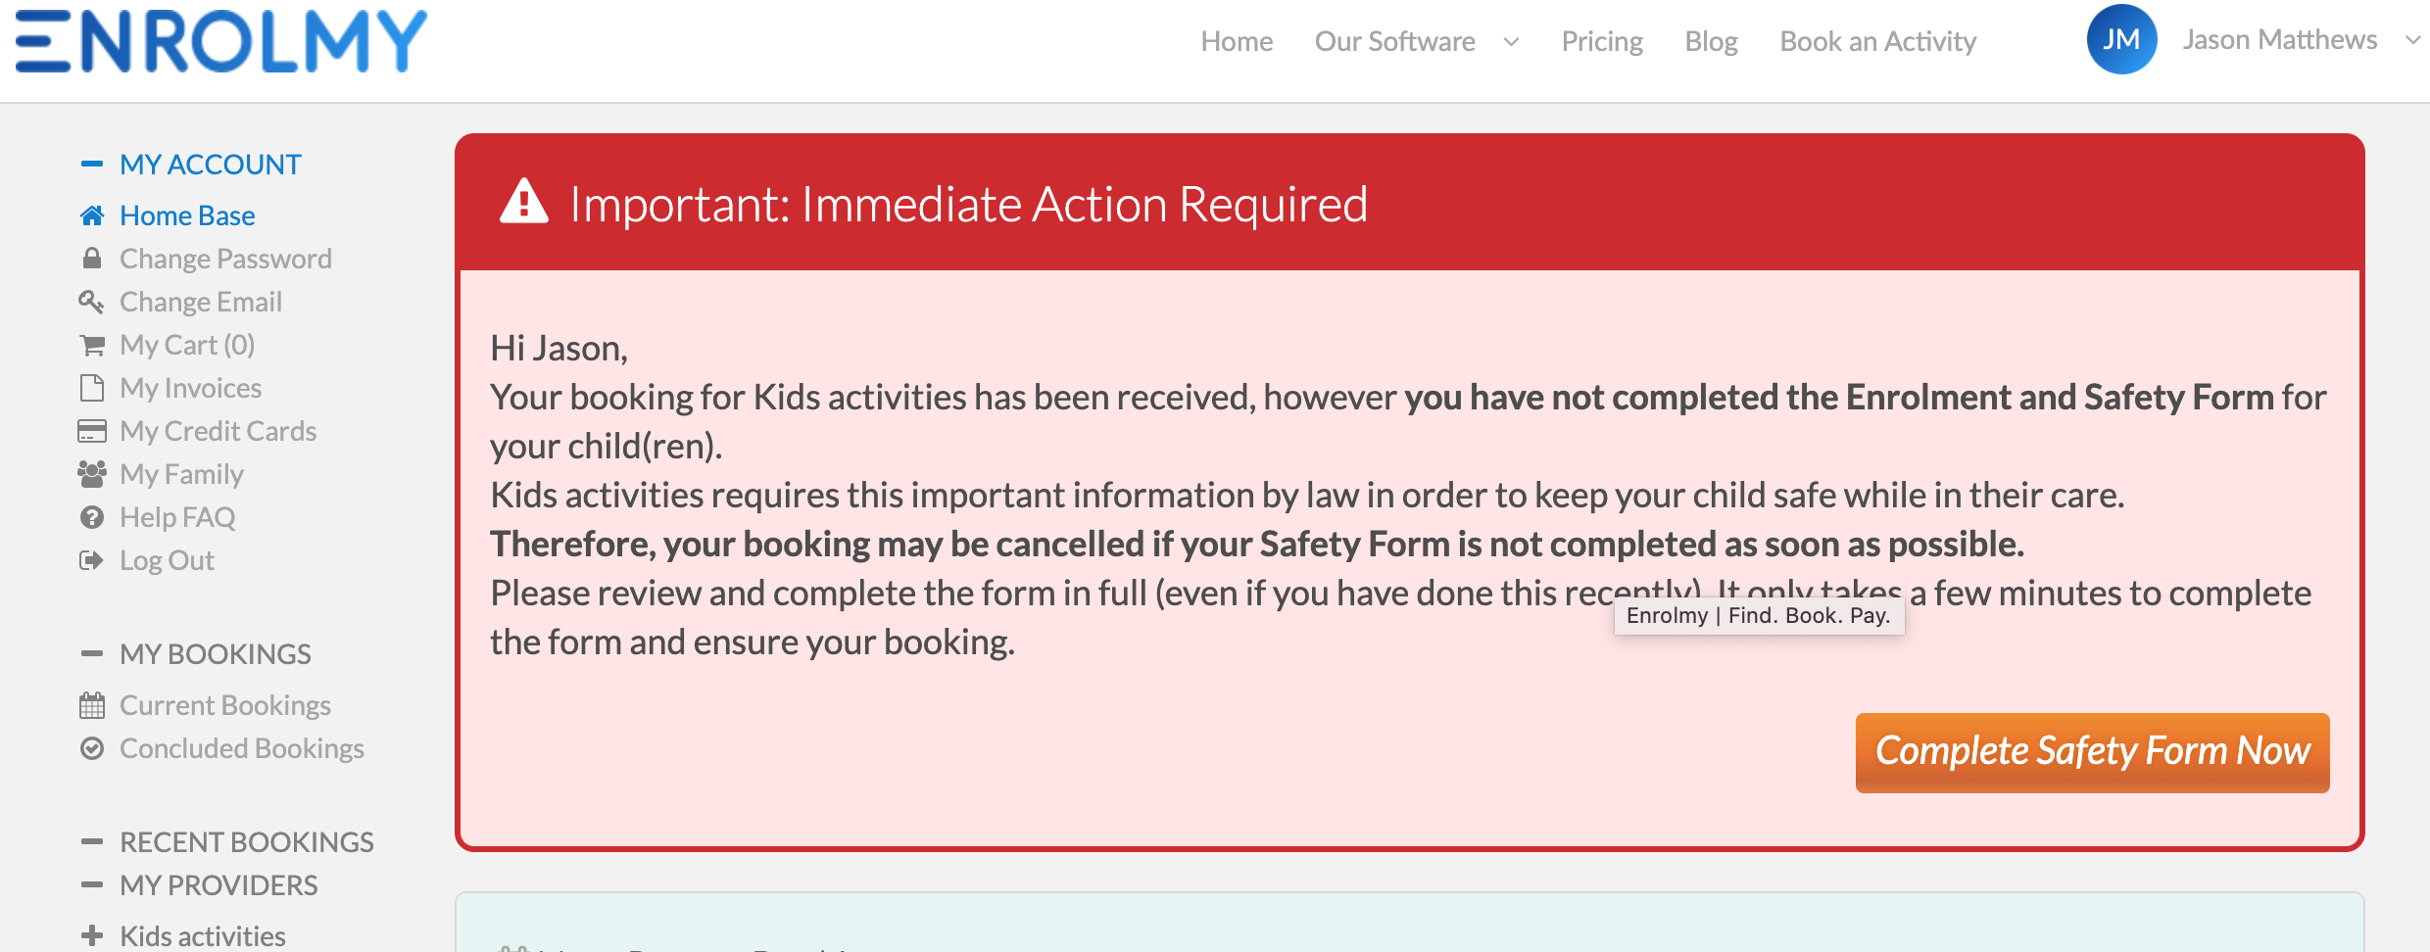Click the Change Password lock icon
Screen dimensions: 2430x952
(x=92, y=259)
